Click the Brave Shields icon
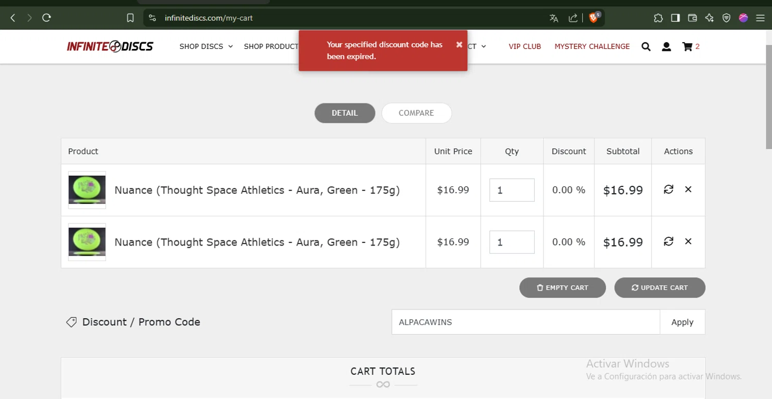772x399 pixels. click(x=593, y=18)
